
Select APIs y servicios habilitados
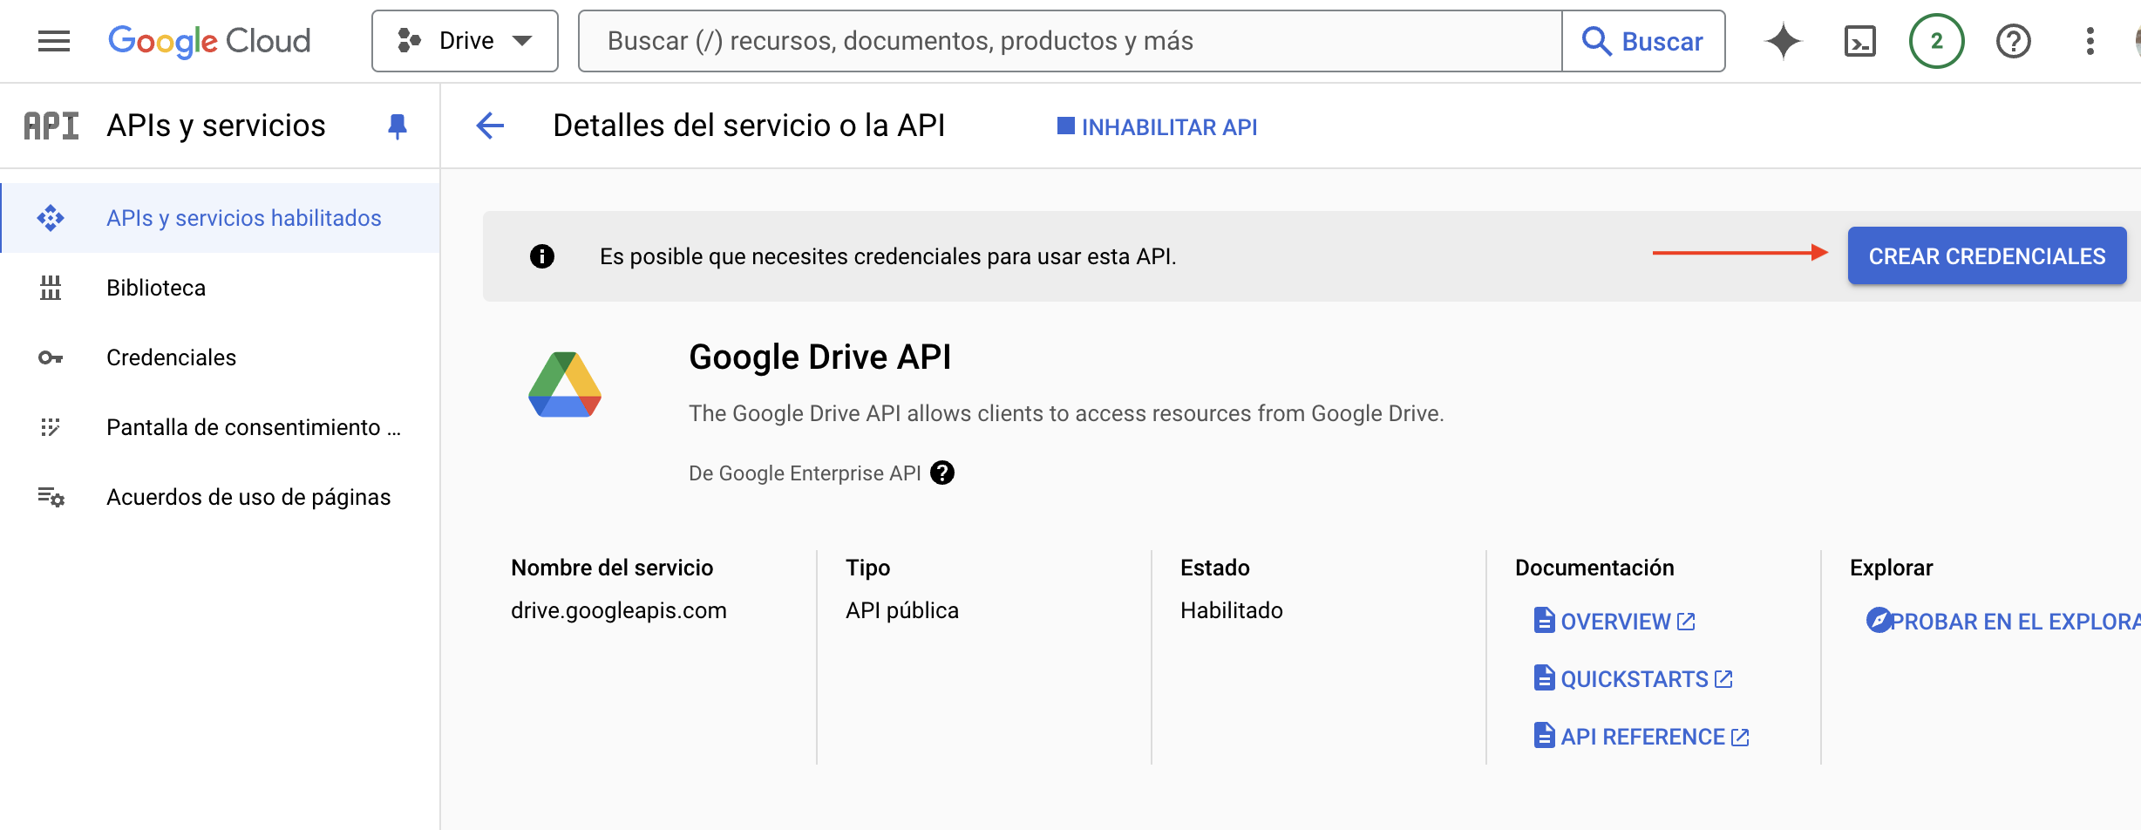tap(243, 218)
